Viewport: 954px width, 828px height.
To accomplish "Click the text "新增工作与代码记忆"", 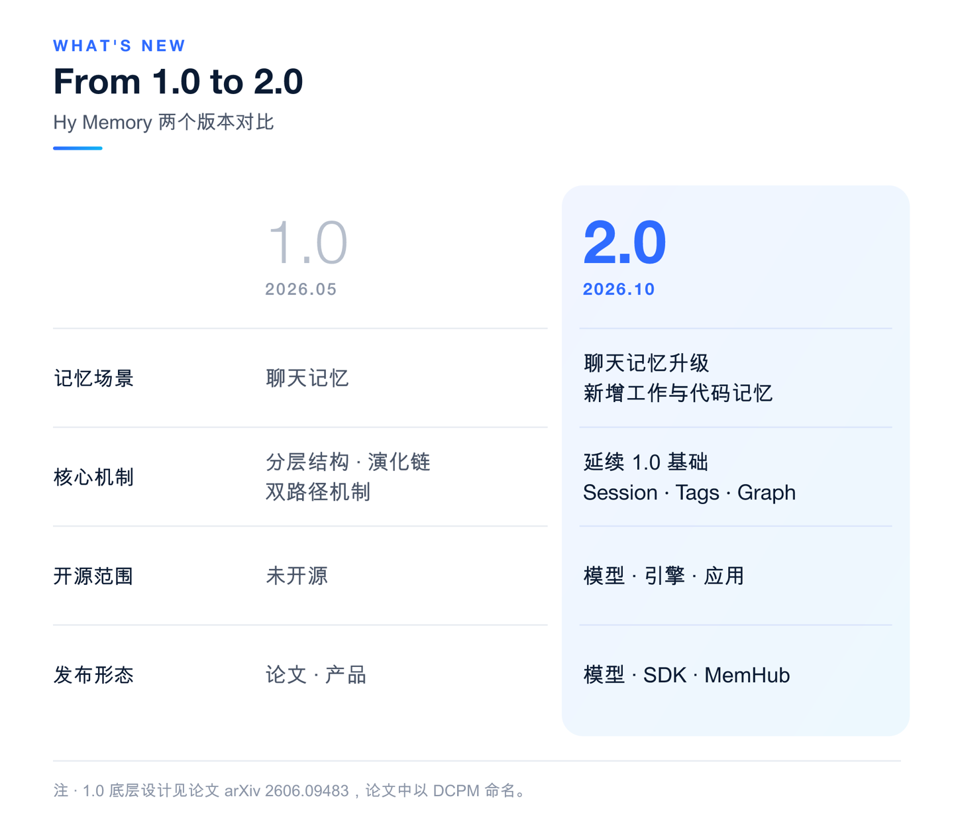I will coord(678,393).
